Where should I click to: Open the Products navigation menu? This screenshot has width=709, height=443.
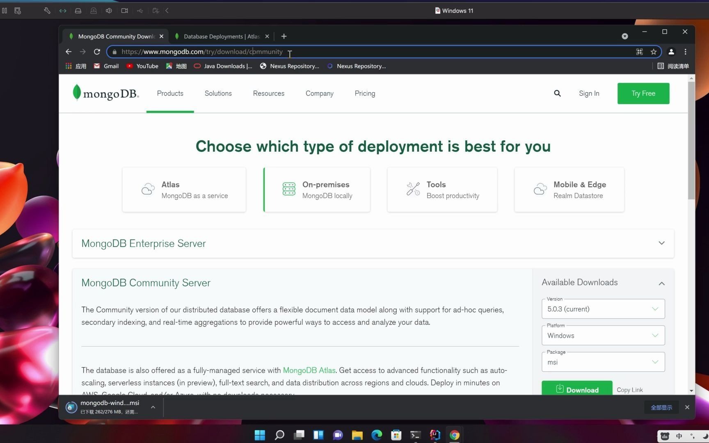coord(170,93)
